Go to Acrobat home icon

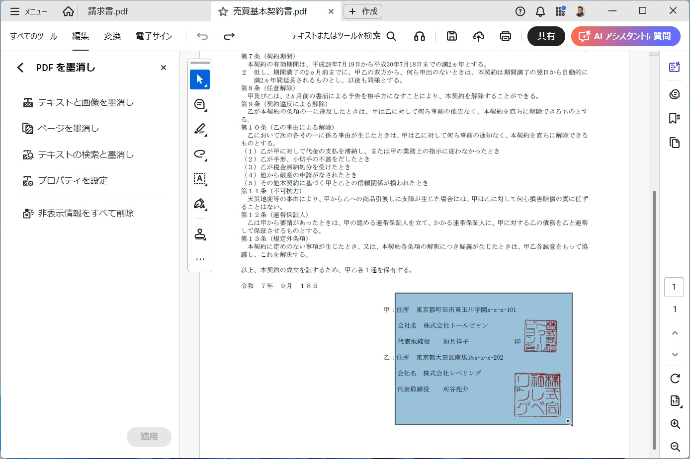(68, 11)
